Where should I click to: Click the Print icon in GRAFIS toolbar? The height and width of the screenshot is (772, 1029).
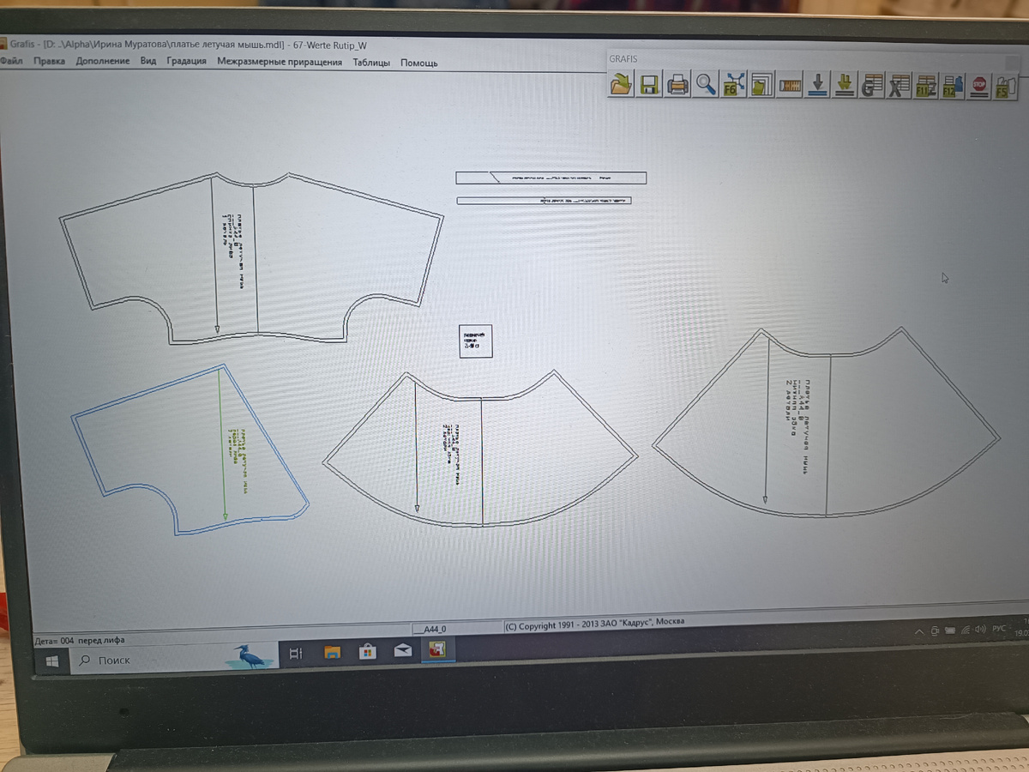[x=677, y=84]
